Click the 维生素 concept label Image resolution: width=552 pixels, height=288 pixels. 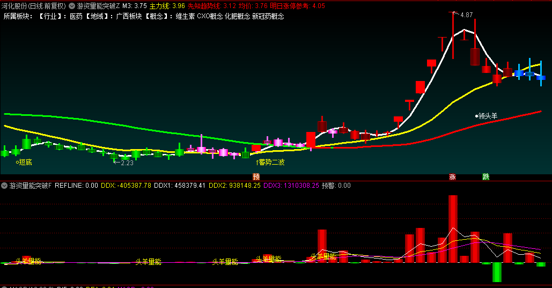(x=185, y=16)
